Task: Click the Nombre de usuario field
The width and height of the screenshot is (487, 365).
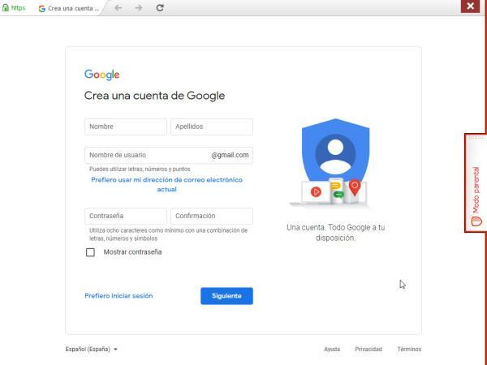Action: 146,155
